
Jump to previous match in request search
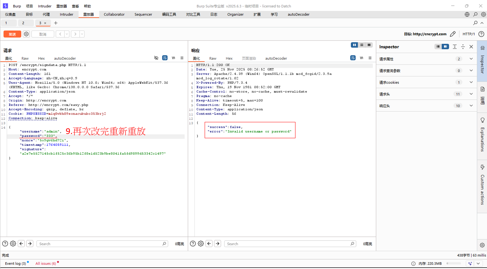(x=21, y=243)
